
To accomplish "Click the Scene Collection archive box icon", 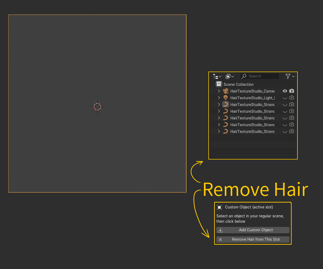I will coord(219,84).
